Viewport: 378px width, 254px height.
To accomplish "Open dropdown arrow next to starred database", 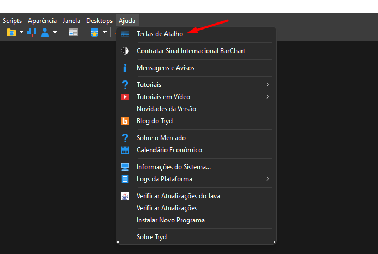I will click(x=105, y=32).
